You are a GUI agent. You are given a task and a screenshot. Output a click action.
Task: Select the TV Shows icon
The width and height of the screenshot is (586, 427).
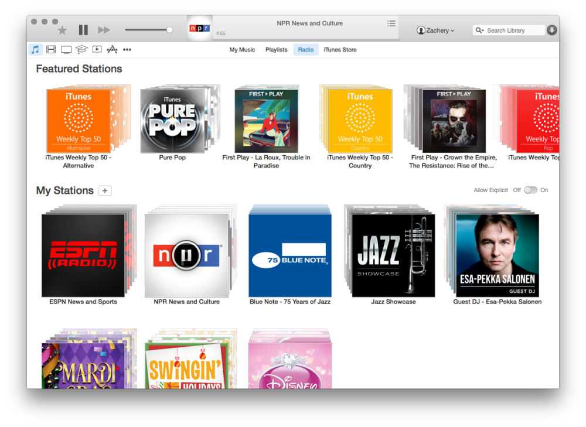pyautogui.click(x=66, y=50)
